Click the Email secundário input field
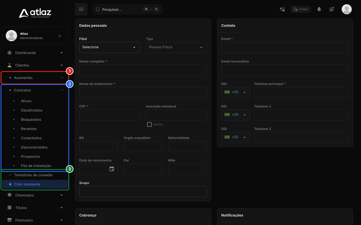Image resolution: width=361 pixels, height=225 pixels. pyautogui.click(x=285, y=70)
